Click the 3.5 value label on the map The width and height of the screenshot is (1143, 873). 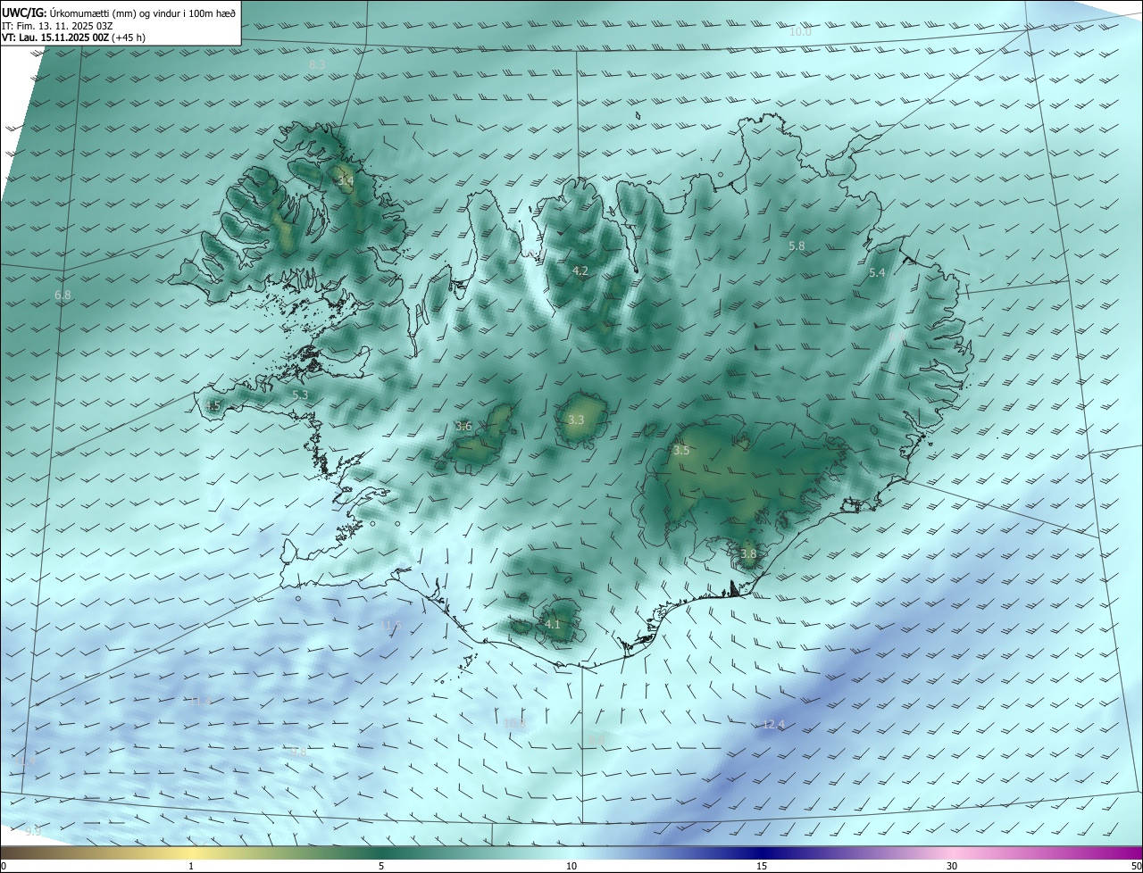(681, 451)
